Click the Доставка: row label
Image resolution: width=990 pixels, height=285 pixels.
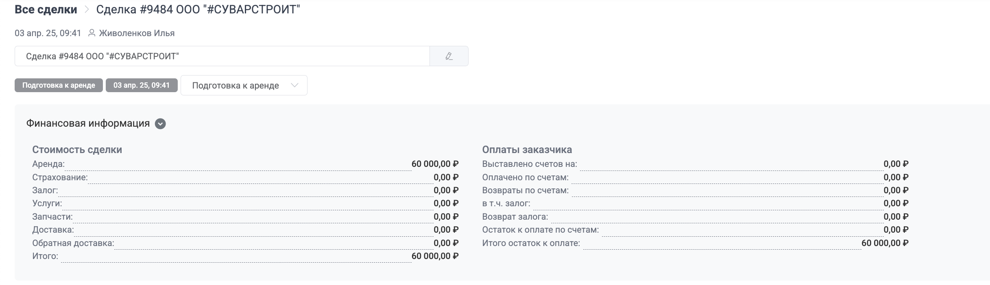[53, 230]
